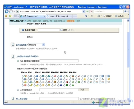Expand the Home button dropdown arrow
Screen dimensions: 134x109
[x=89, y=16]
